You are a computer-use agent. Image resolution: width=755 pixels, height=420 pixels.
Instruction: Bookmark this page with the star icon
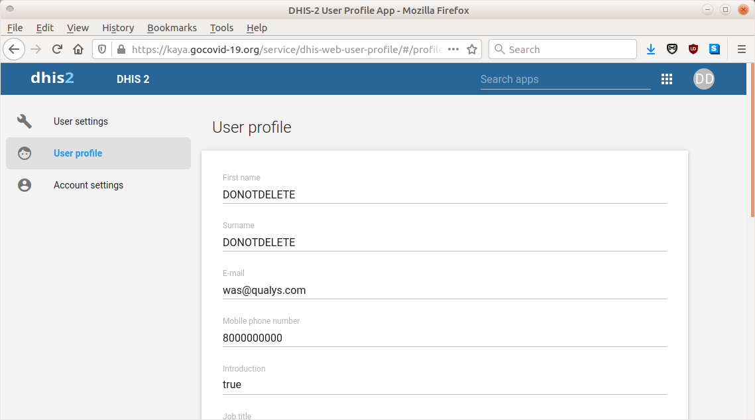point(471,49)
